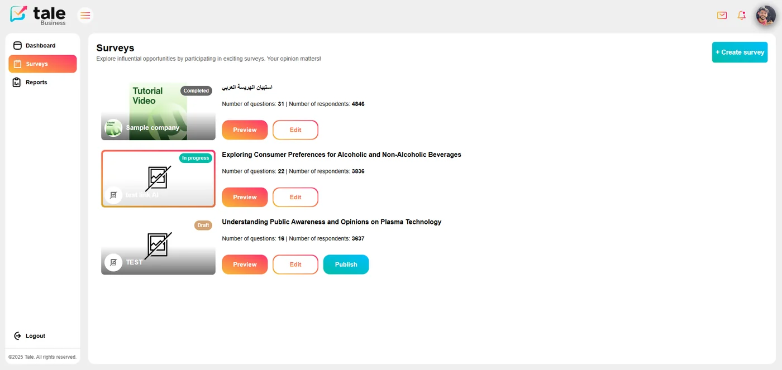Click the Sample company avatar icon
The height and width of the screenshot is (370, 782).
point(113,128)
